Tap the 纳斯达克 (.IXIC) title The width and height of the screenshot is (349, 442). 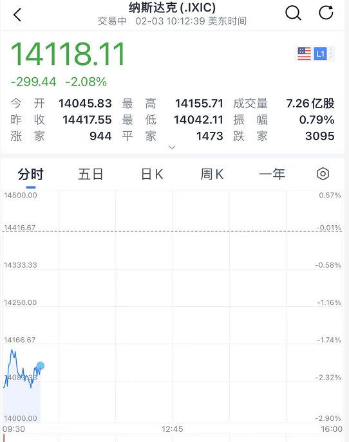coord(172,7)
